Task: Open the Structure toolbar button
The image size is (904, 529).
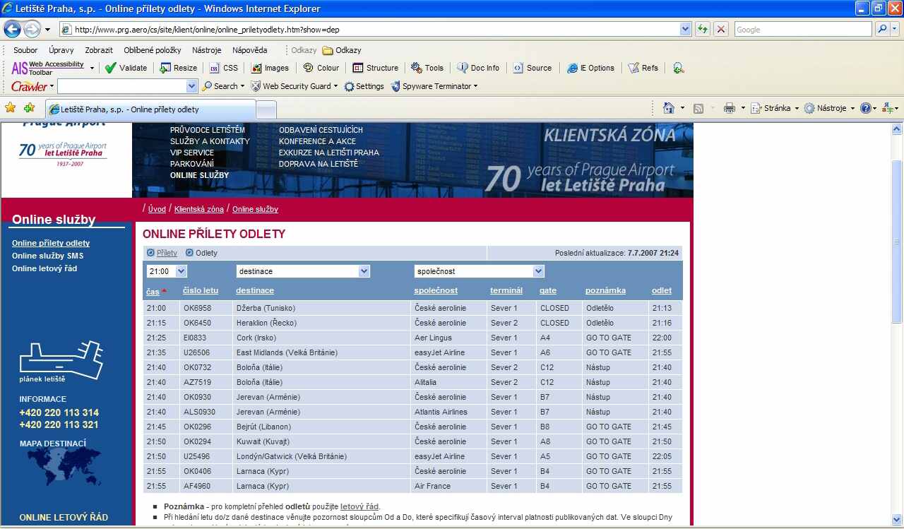Action: click(x=375, y=68)
